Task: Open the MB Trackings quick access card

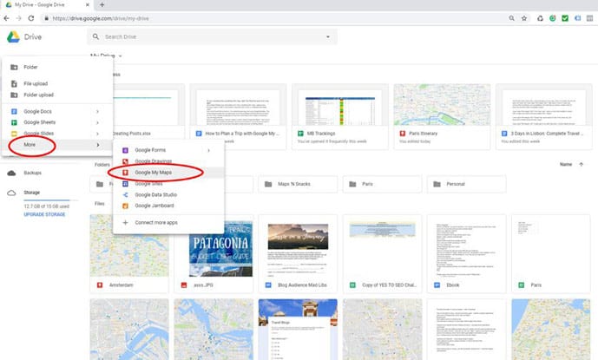Action: pos(340,117)
